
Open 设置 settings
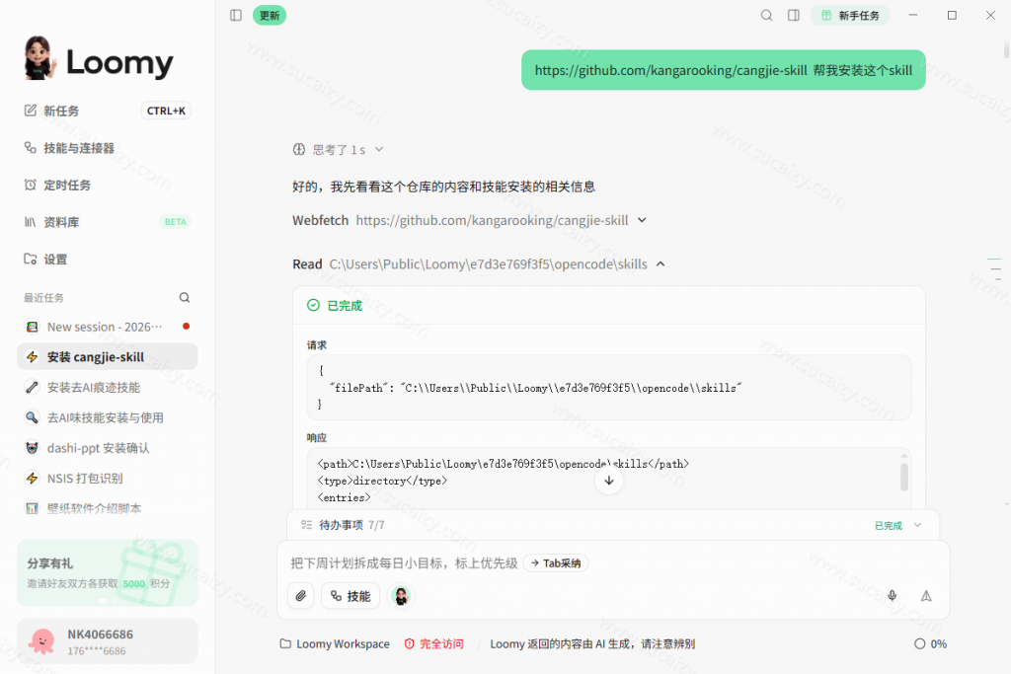click(x=107, y=259)
